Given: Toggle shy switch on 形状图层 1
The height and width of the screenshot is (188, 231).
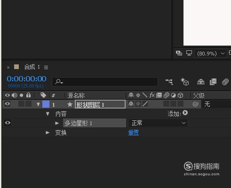Looking at the screenshot, I should point(131,104).
